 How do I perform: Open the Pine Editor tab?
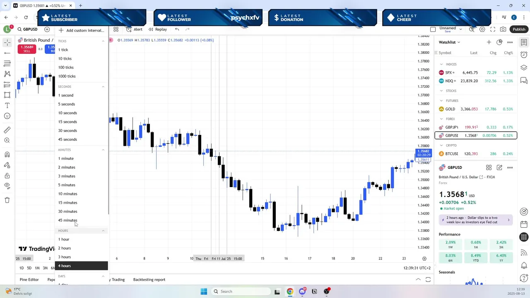click(29, 279)
